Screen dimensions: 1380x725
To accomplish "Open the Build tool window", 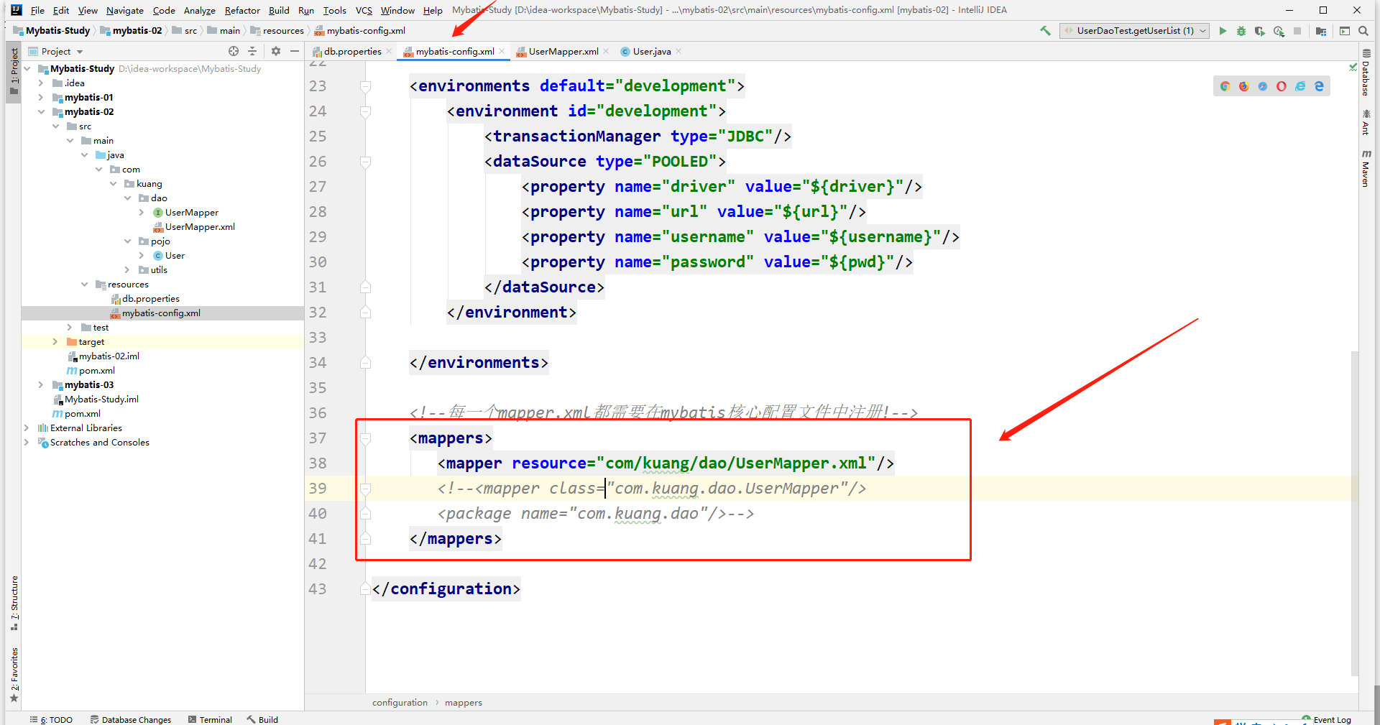I will [262, 719].
